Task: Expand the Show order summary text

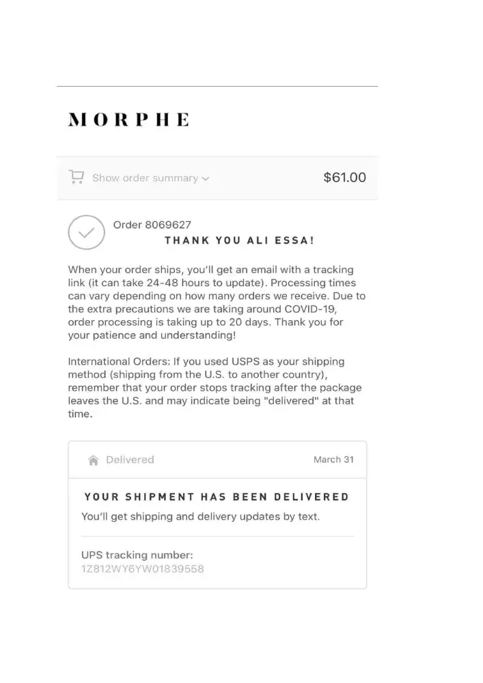Action: click(x=145, y=178)
